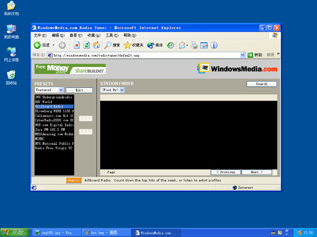
Task: Click inside the address bar URL field
Action: 146,55
